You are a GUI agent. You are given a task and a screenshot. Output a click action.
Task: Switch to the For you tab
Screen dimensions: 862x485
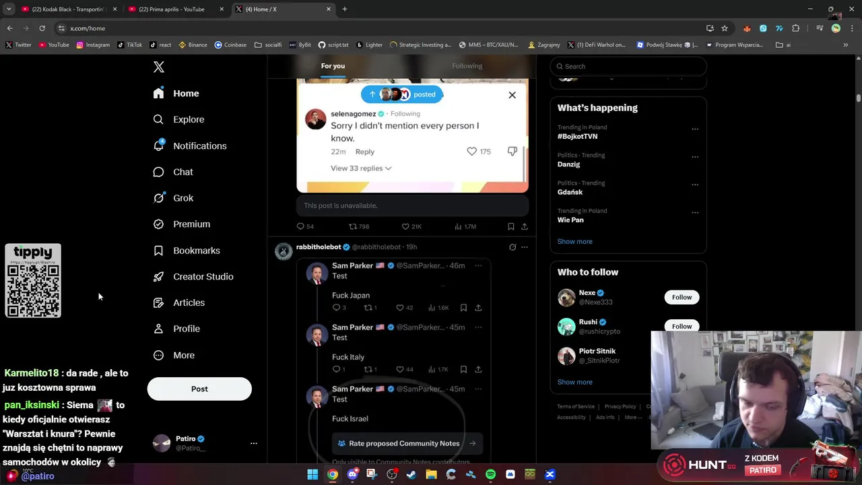(x=333, y=66)
